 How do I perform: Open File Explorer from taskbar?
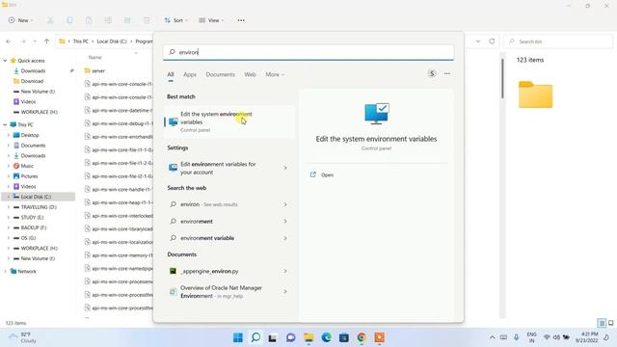click(308, 337)
